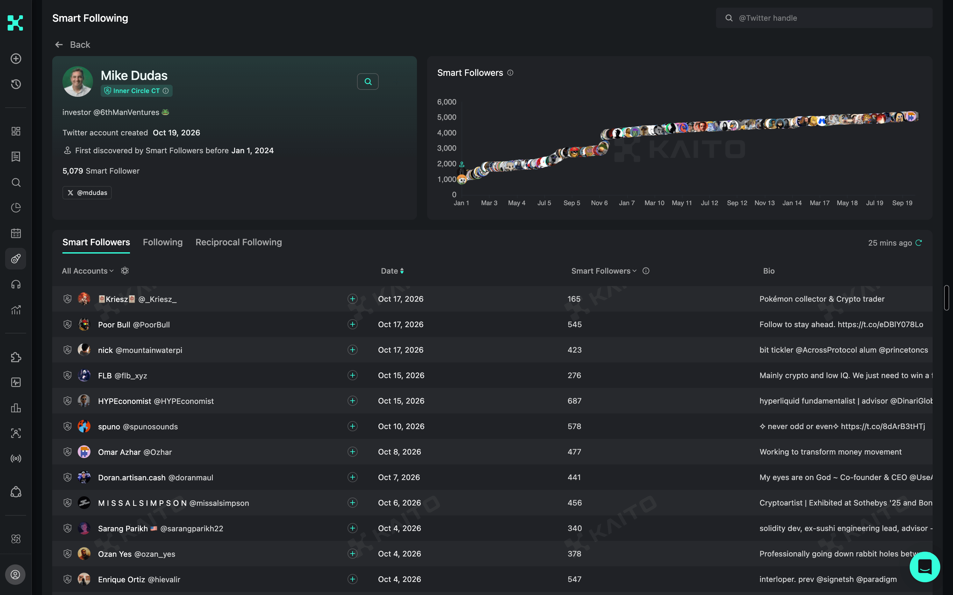This screenshot has height=595, width=953.
Task: Add Enrique Ortiz with the plus toggle
Action: tap(353, 579)
